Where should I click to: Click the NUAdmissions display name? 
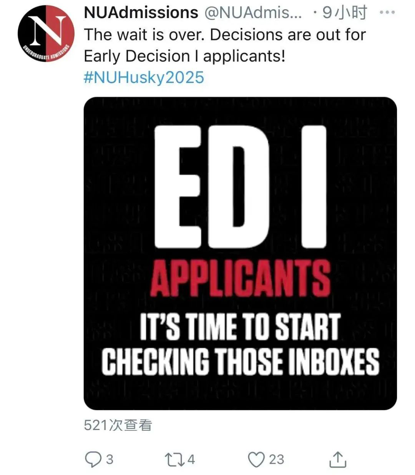[141, 13]
